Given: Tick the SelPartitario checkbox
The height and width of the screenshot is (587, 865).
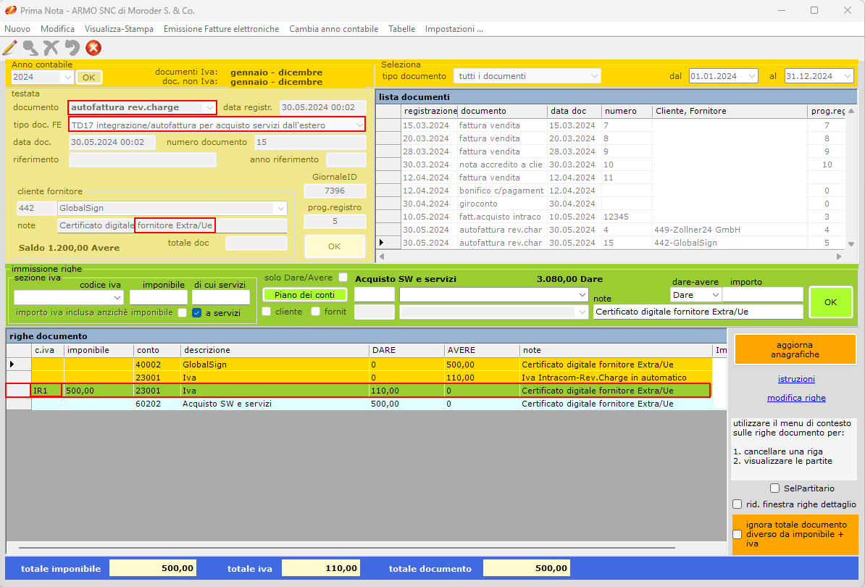Looking at the screenshot, I should [x=774, y=488].
